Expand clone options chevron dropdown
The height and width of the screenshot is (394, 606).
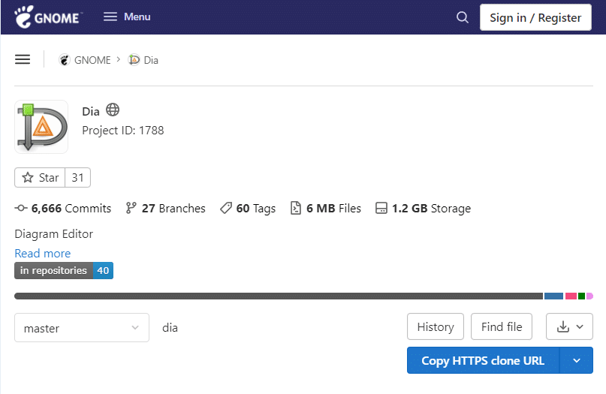coord(576,360)
